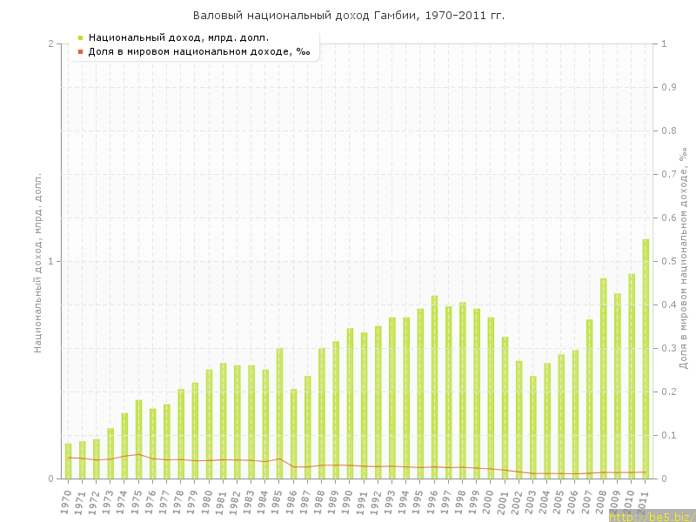Click the x-axis label 1990
696x522 pixels.
pos(347,504)
